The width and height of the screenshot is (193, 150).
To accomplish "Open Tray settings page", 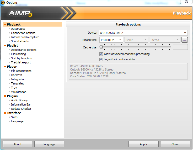I will (x=14, y=88).
